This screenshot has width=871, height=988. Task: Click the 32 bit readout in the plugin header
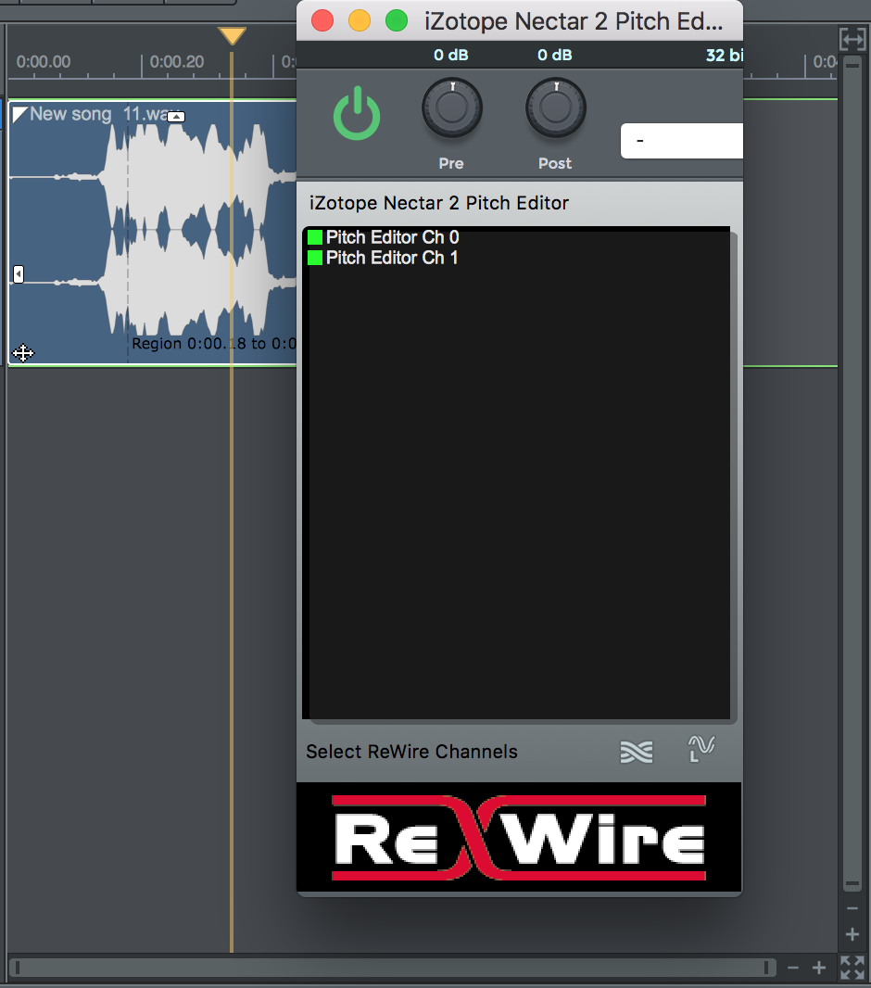pyautogui.click(x=725, y=56)
